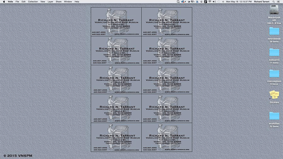This screenshot has height=159, width=283.
Task: Open Notification Center list icon
Action: (x=279, y=2)
